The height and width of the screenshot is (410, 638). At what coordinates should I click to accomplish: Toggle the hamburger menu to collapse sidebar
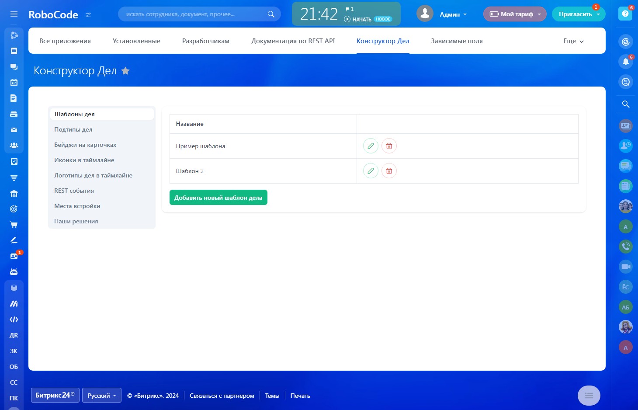coord(14,14)
